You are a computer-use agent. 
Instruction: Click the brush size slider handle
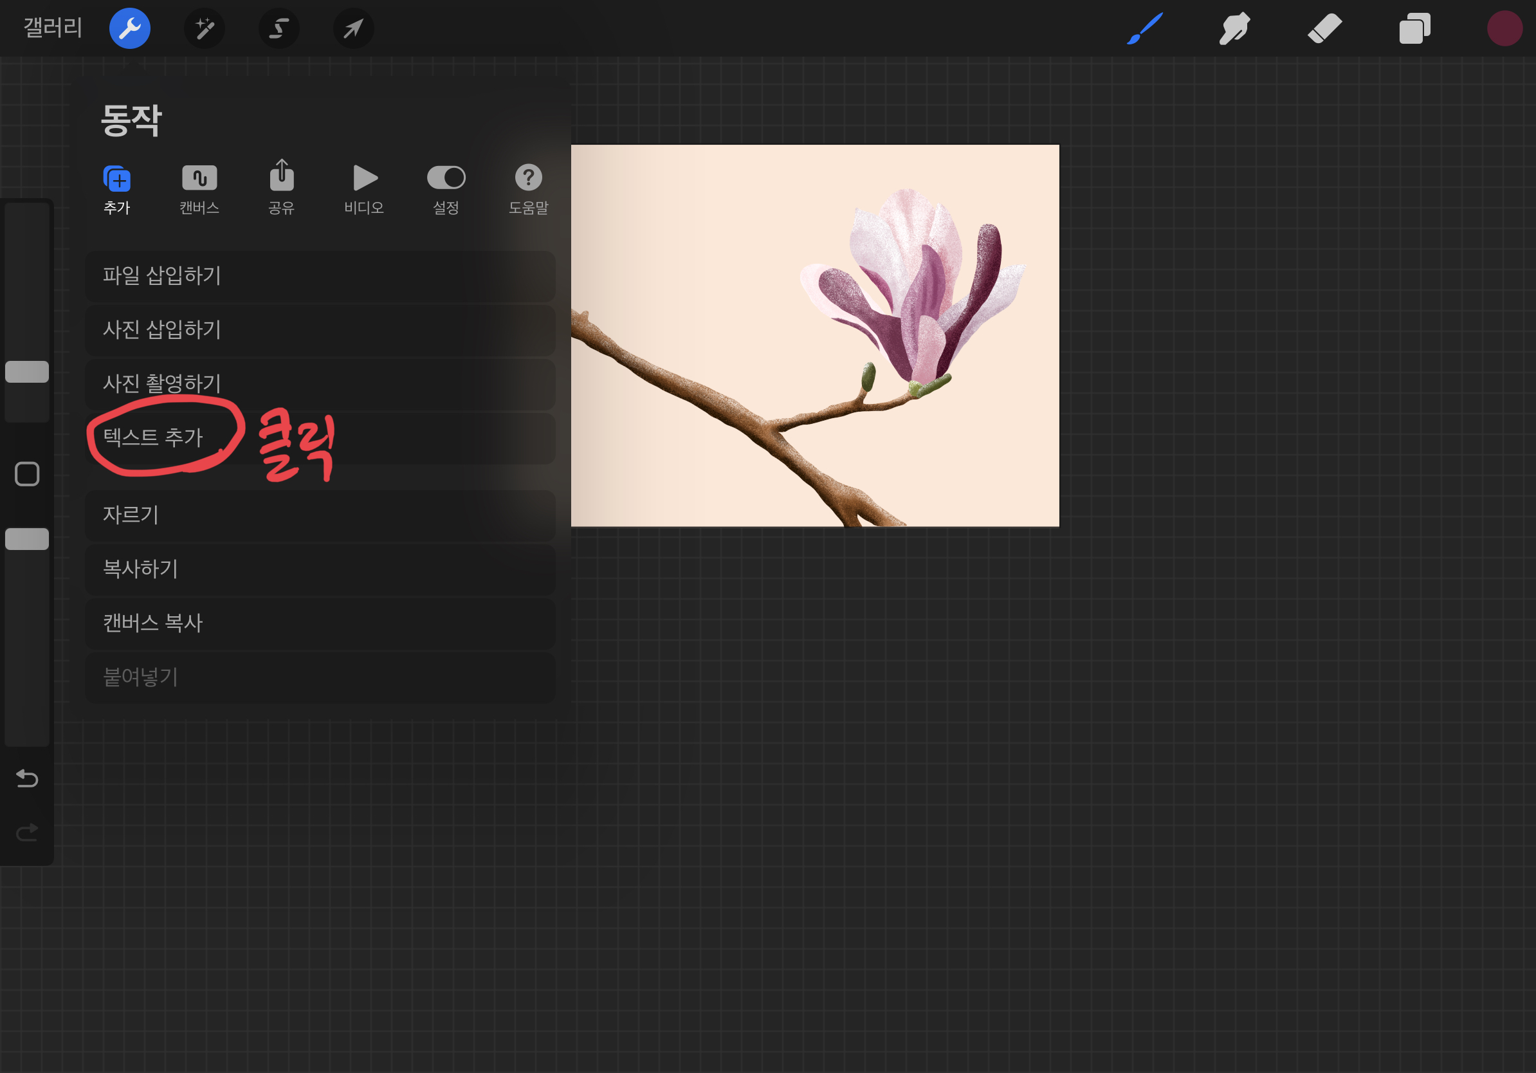point(27,371)
